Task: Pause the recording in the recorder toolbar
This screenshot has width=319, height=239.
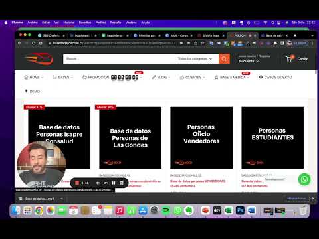Action: click(114, 183)
